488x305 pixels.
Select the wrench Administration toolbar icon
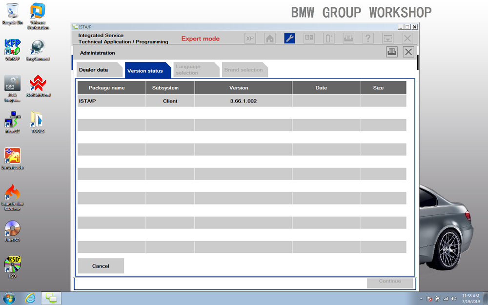289,38
